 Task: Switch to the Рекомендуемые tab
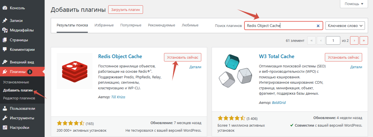pos(162,25)
